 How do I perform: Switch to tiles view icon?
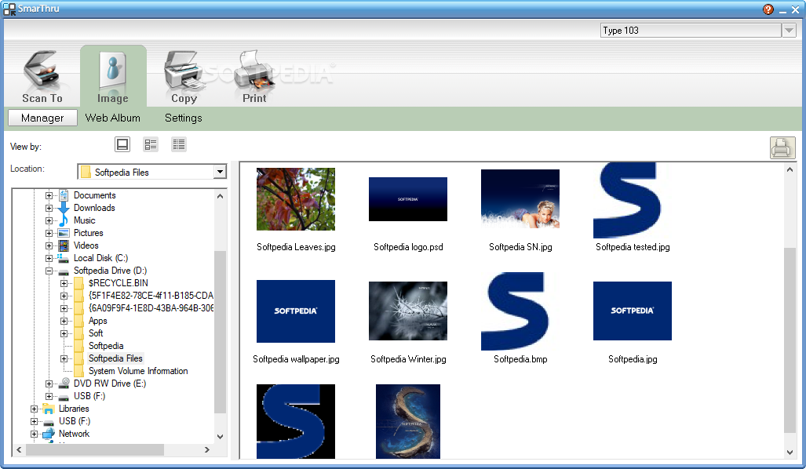click(151, 144)
